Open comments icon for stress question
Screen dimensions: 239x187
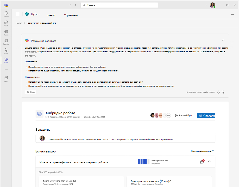[202, 162]
